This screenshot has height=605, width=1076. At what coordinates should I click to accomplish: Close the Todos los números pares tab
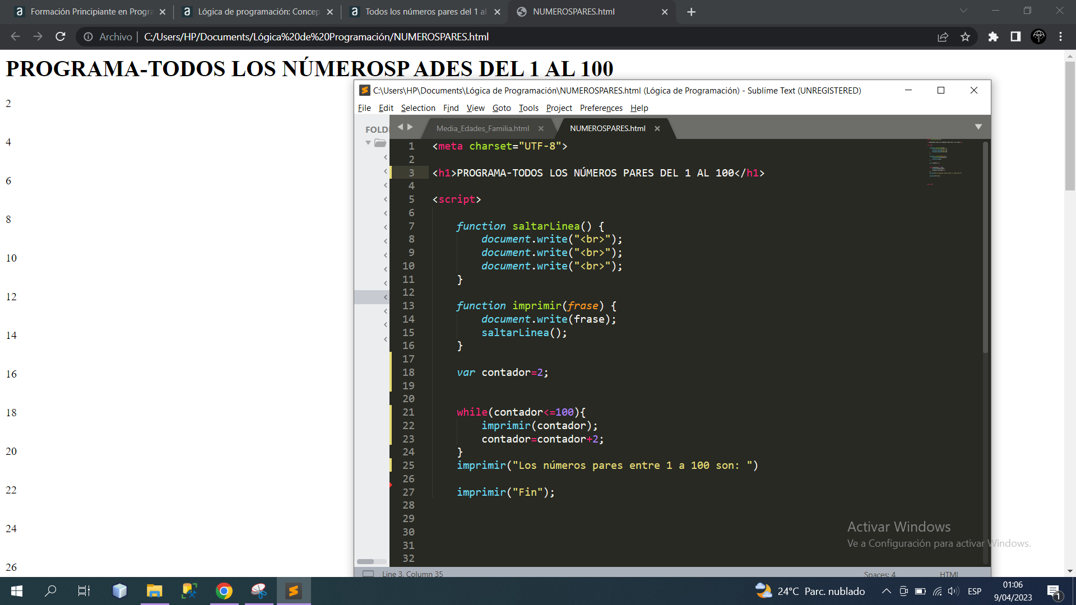tap(497, 12)
